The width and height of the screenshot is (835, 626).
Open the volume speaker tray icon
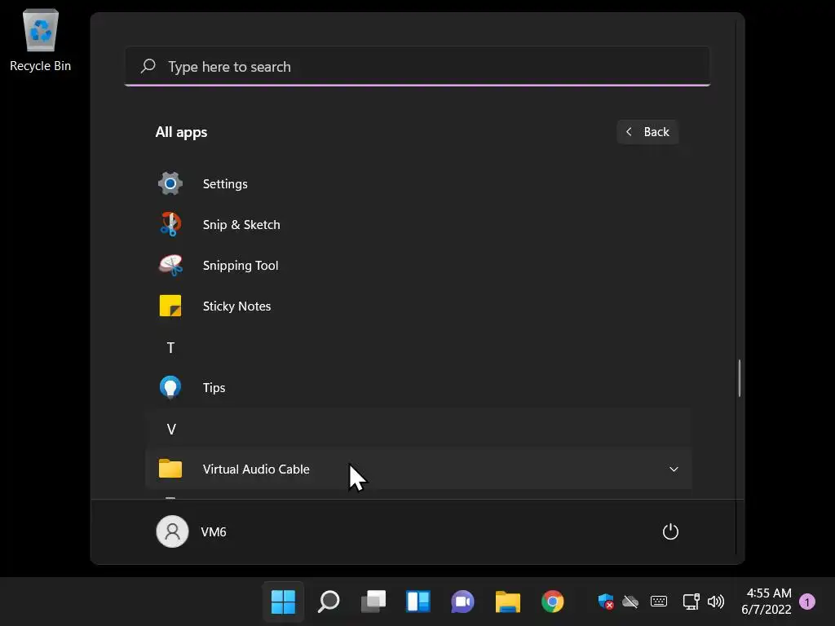(x=716, y=602)
